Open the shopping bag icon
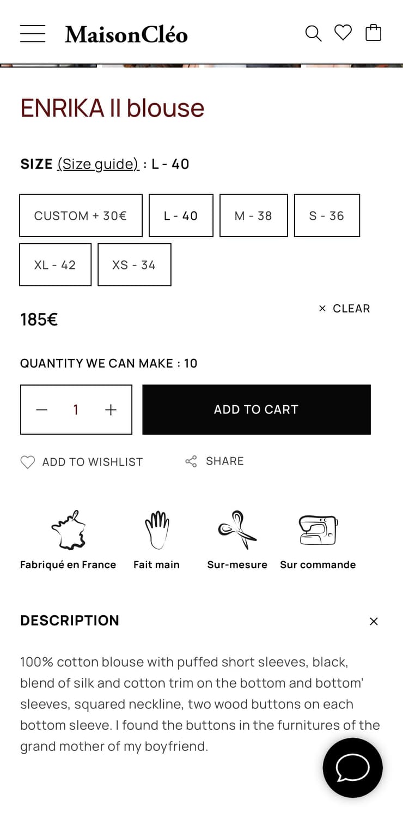This screenshot has height=818, width=403. 374,33
